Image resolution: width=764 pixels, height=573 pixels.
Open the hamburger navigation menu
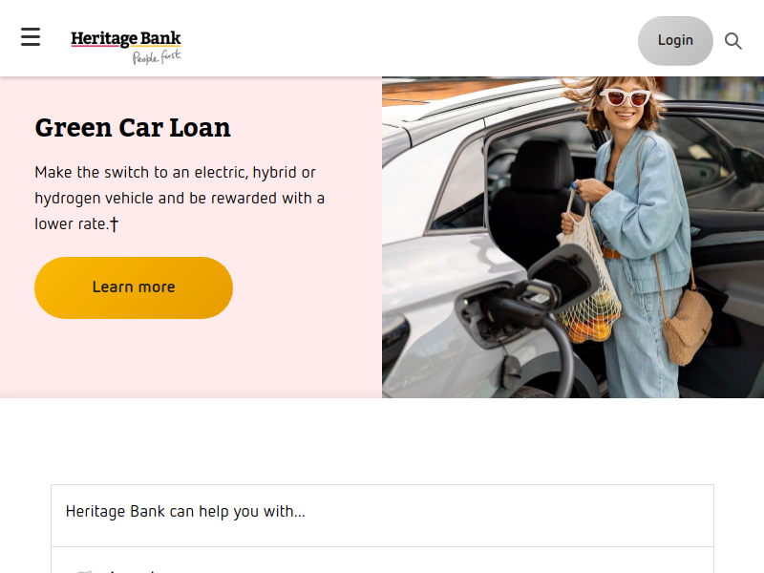(x=31, y=37)
